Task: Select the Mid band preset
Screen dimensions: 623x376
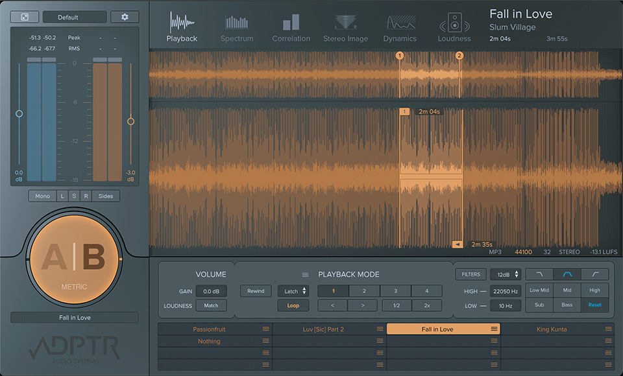Action: (x=567, y=290)
